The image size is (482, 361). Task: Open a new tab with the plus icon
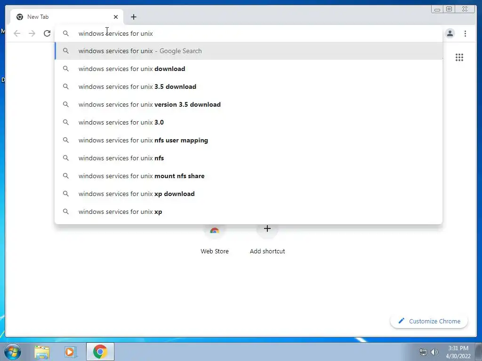click(133, 17)
